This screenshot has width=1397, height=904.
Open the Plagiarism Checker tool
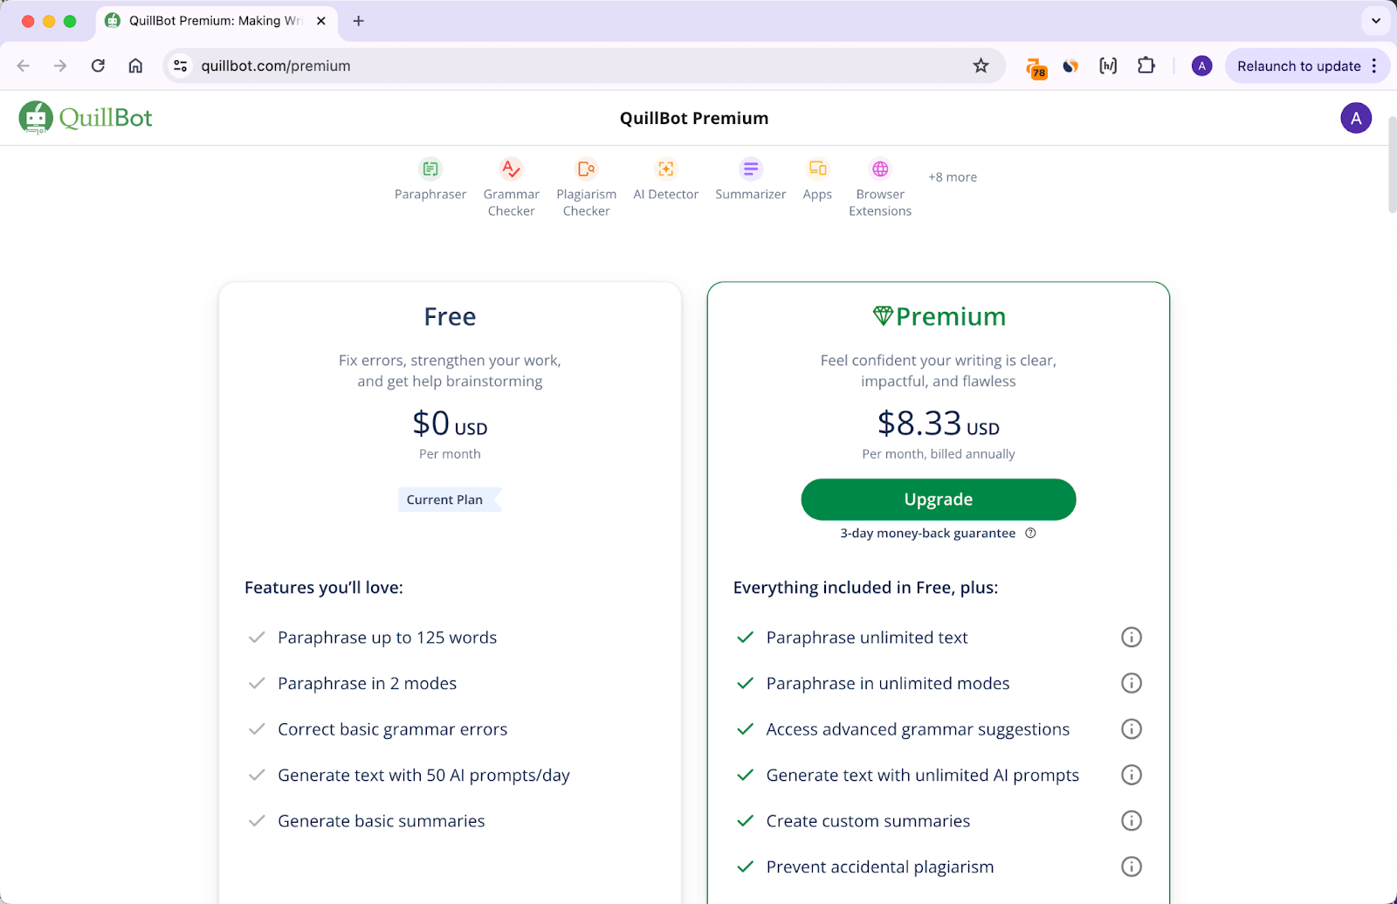[586, 186]
